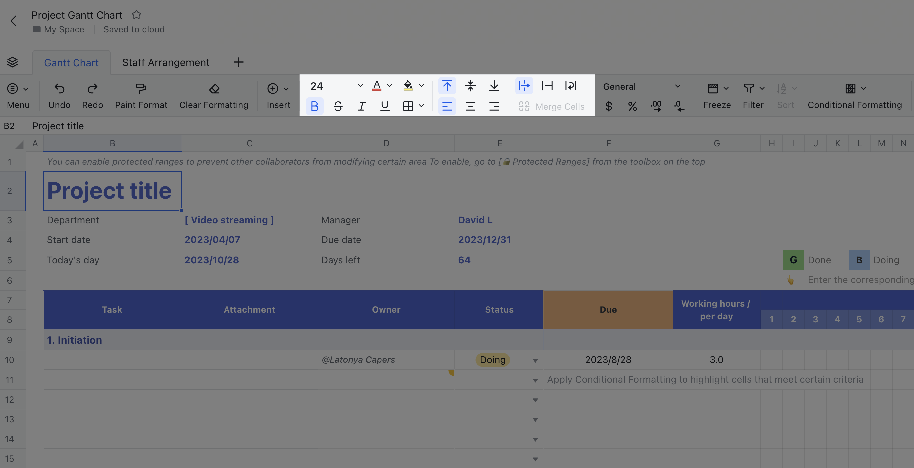Select column F header
914x468 pixels.
pyautogui.click(x=608, y=143)
